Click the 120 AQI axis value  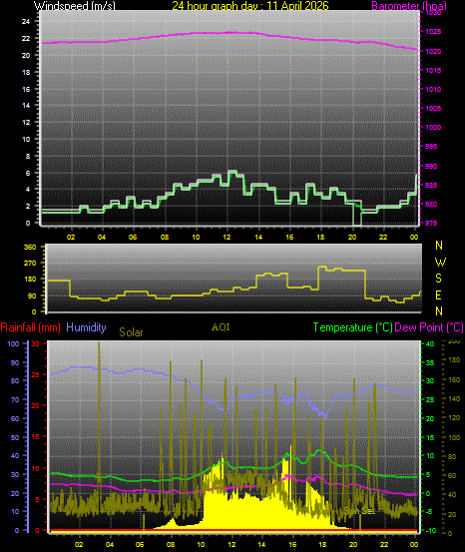[x=454, y=418]
